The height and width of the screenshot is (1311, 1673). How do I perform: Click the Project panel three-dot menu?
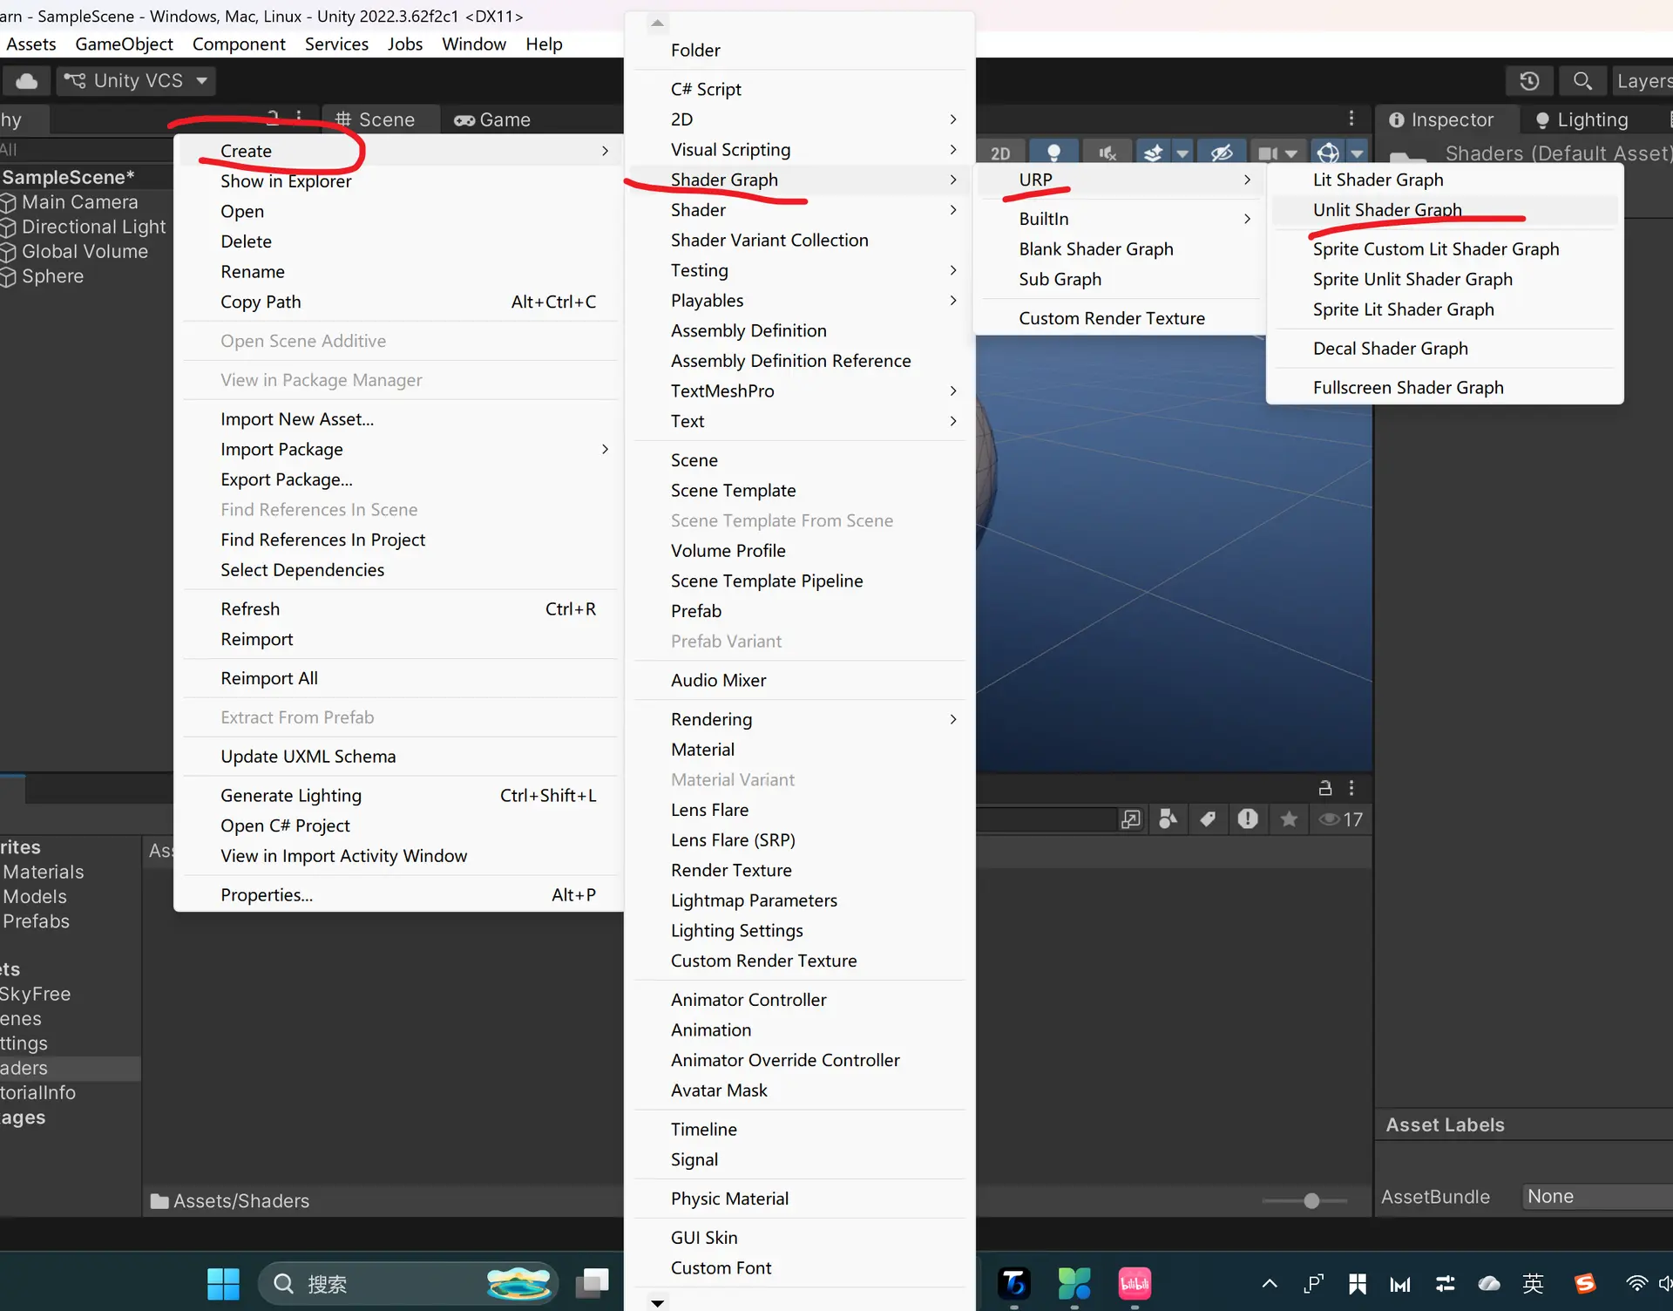pyautogui.click(x=1351, y=788)
